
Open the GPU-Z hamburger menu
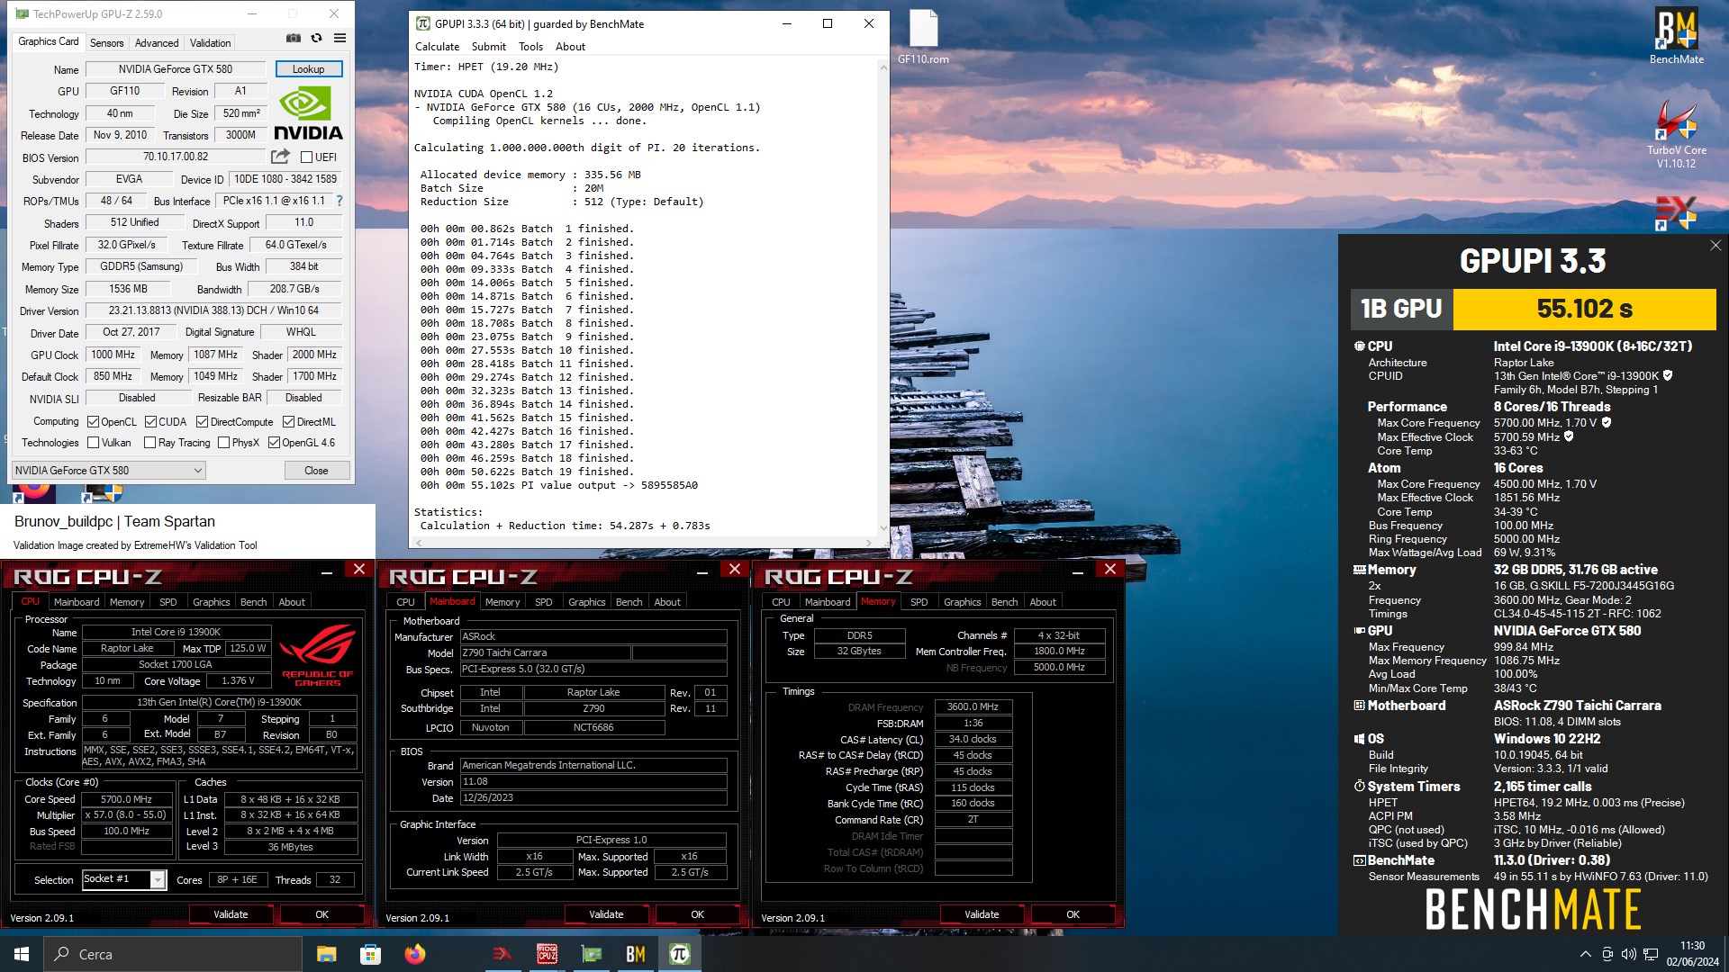pos(339,39)
